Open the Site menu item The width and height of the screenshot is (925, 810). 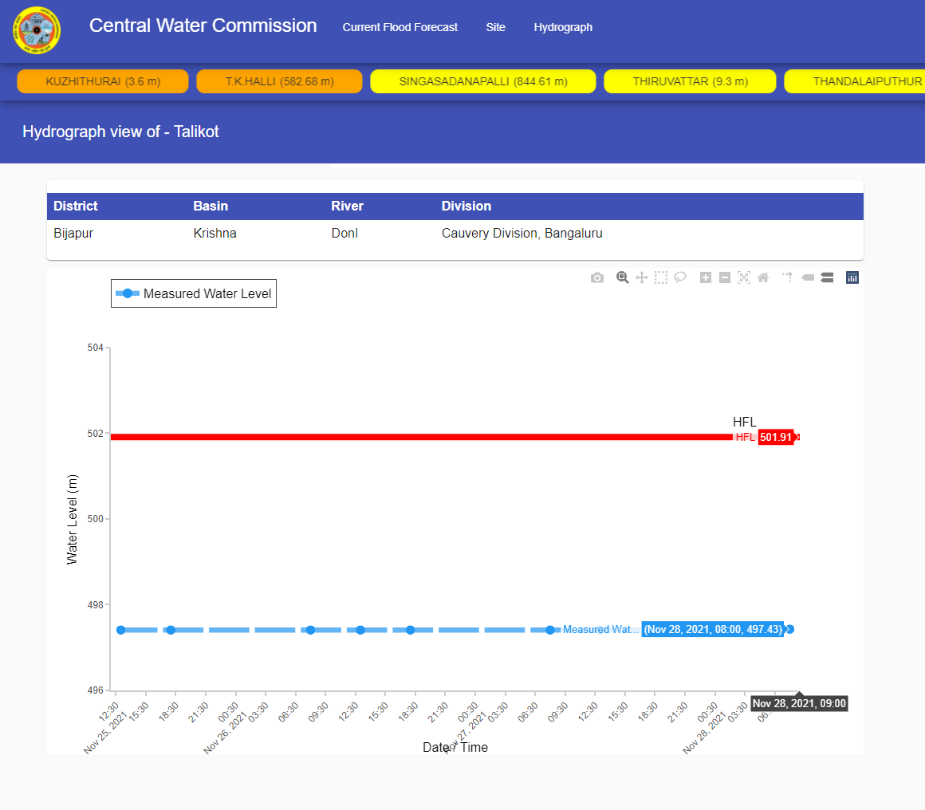pyautogui.click(x=495, y=27)
